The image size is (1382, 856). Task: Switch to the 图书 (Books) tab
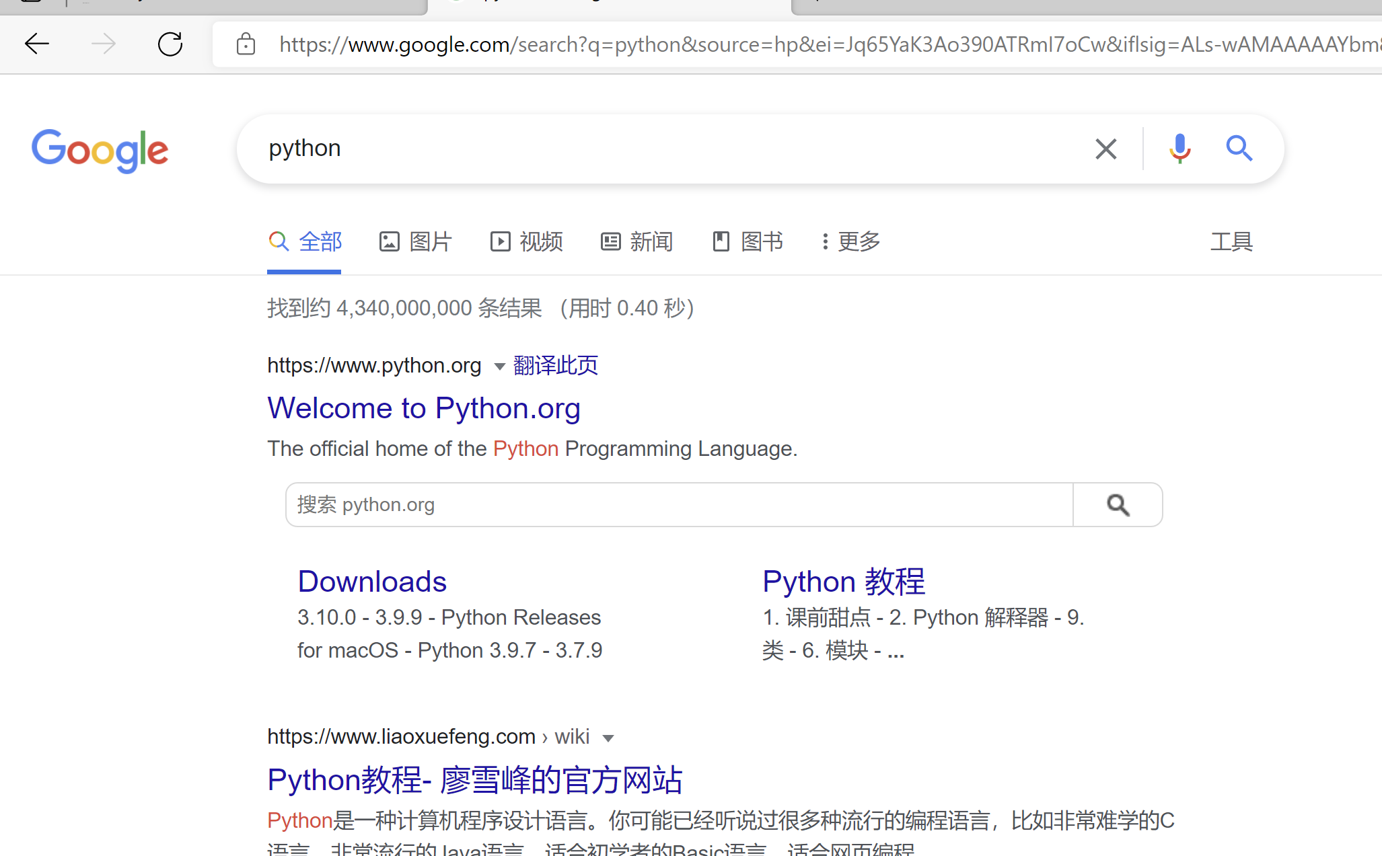click(x=748, y=241)
